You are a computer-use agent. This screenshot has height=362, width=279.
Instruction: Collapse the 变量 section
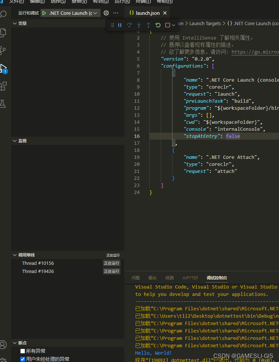tap(15, 23)
